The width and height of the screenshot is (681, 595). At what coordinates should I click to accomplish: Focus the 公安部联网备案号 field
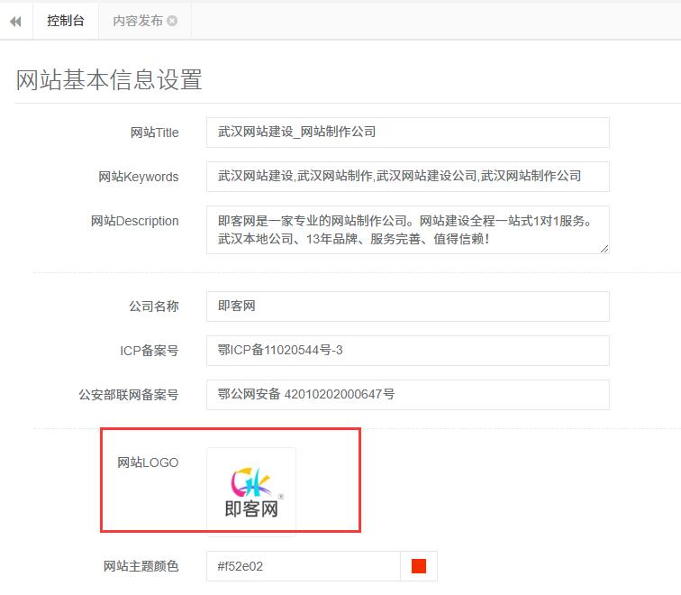click(x=407, y=395)
